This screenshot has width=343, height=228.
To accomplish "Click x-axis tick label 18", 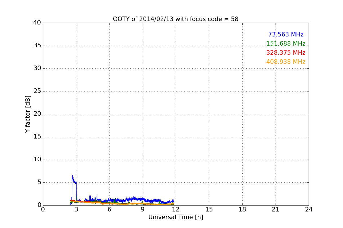I will (242, 209).
